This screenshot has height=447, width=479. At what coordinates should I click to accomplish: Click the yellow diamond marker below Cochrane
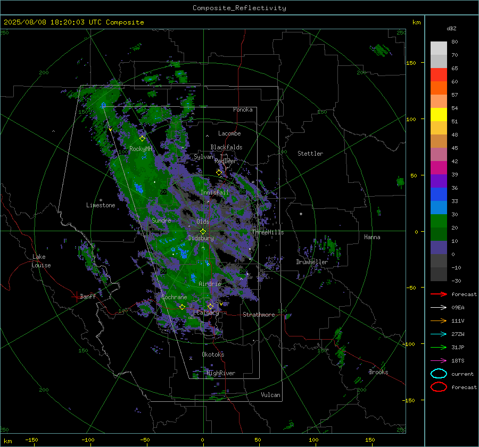(x=182, y=307)
